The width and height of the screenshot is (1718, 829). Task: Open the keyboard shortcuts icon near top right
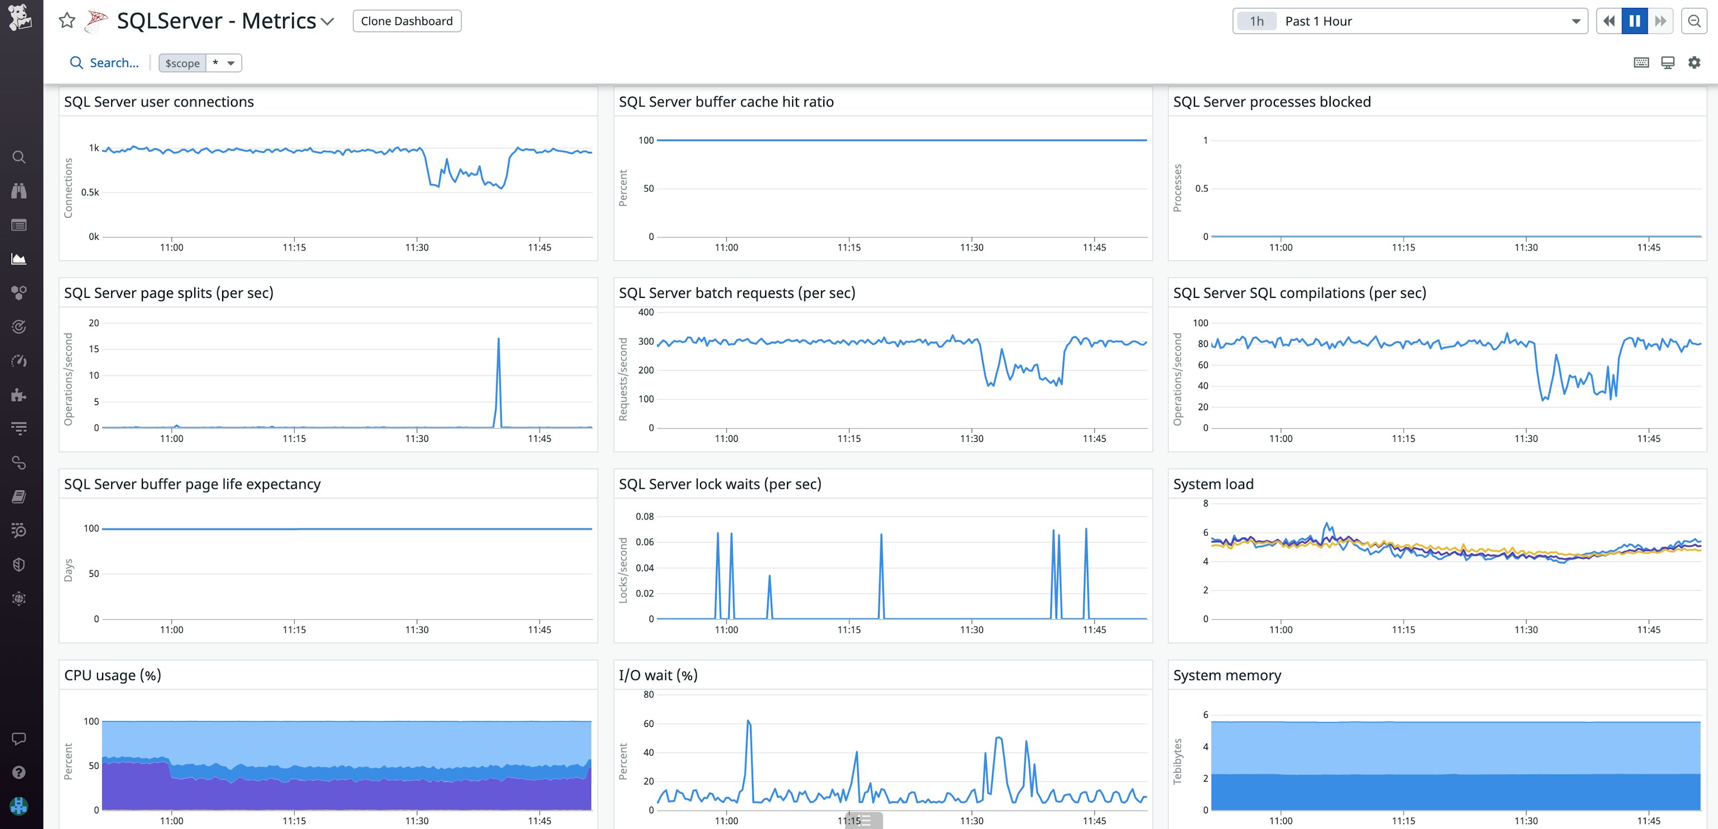coord(1642,62)
